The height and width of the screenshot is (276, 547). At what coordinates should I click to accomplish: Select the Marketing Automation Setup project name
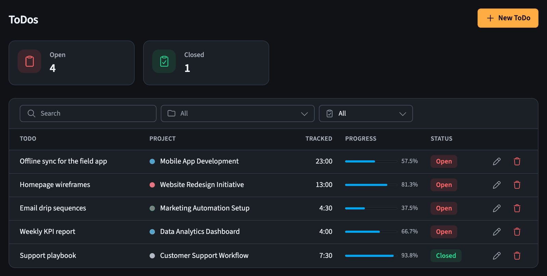pos(205,208)
